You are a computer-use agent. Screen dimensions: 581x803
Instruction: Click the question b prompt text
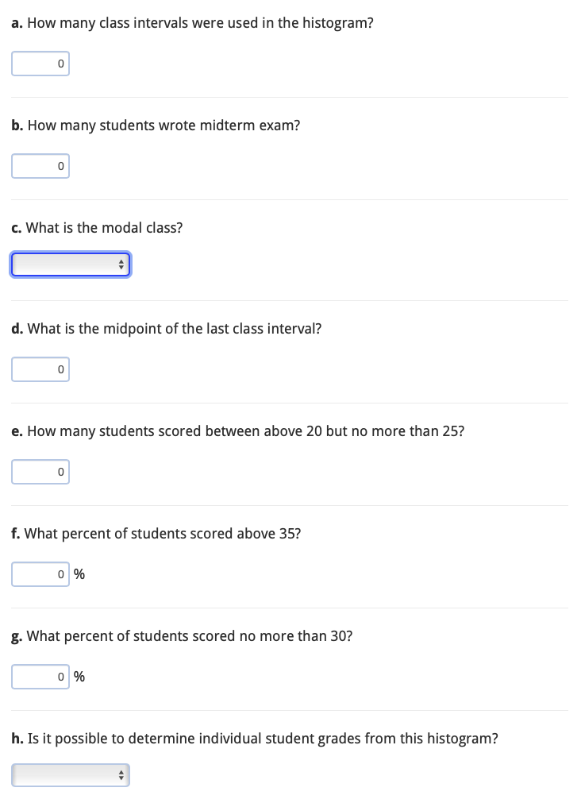tap(155, 125)
